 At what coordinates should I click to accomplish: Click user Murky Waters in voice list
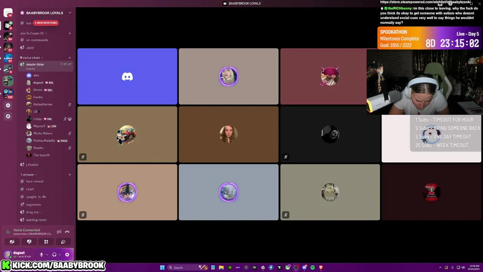coord(49,133)
